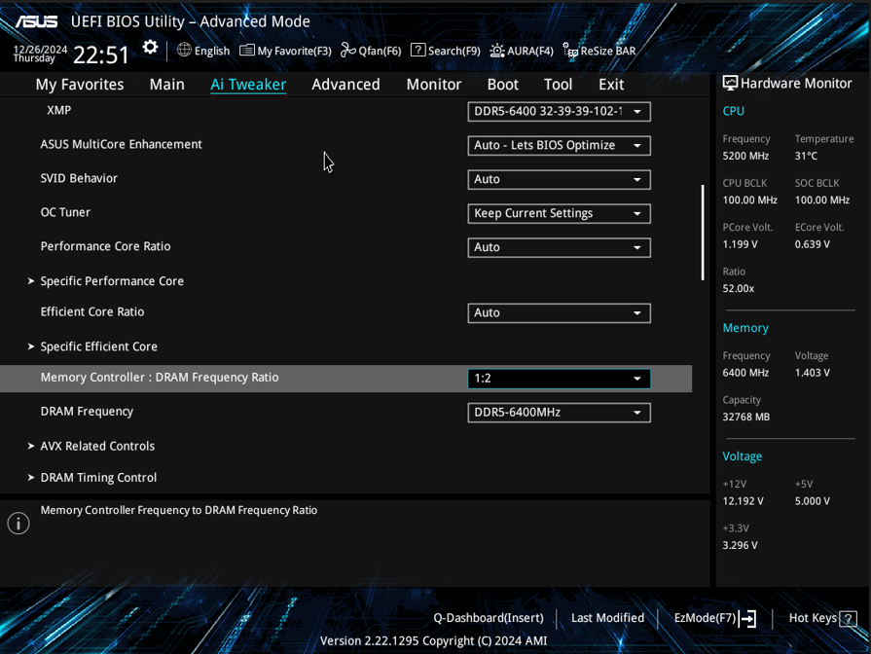Select DRAM Frequency label
This screenshot has height=654, width=871.
(x=87, y=412)
